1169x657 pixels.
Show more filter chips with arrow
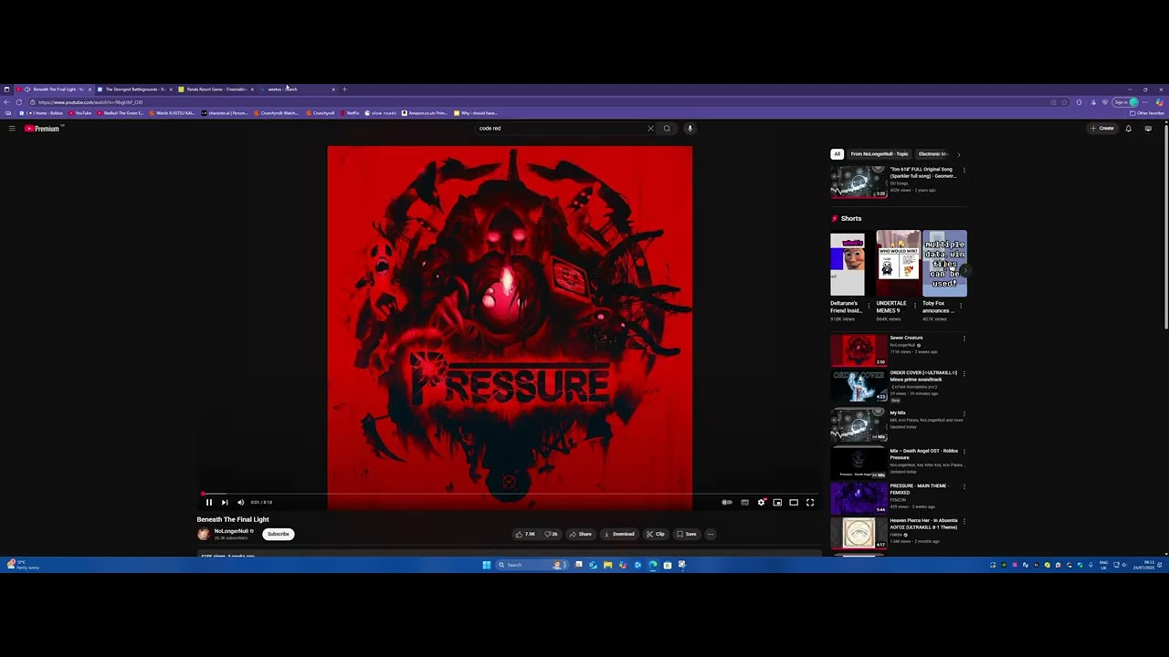click(958, 154)
